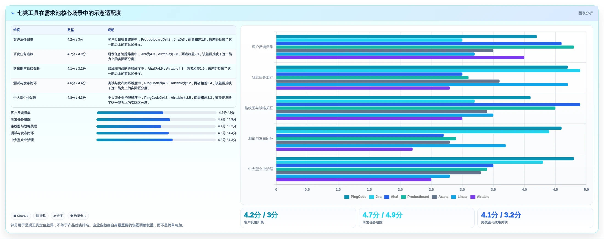Click table value 4.6分 / 4.4分 in the 数据 column
The image size is (604, 239).
tap(77, 83)
